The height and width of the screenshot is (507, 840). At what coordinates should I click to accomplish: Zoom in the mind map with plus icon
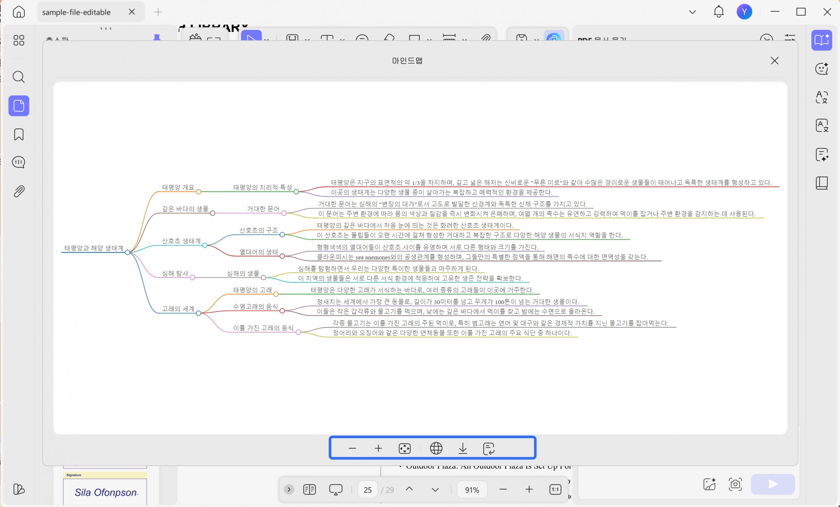(378, 448)
